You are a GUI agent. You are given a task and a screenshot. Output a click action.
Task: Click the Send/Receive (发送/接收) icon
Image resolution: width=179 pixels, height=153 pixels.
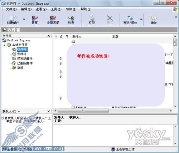click(130, 18)
